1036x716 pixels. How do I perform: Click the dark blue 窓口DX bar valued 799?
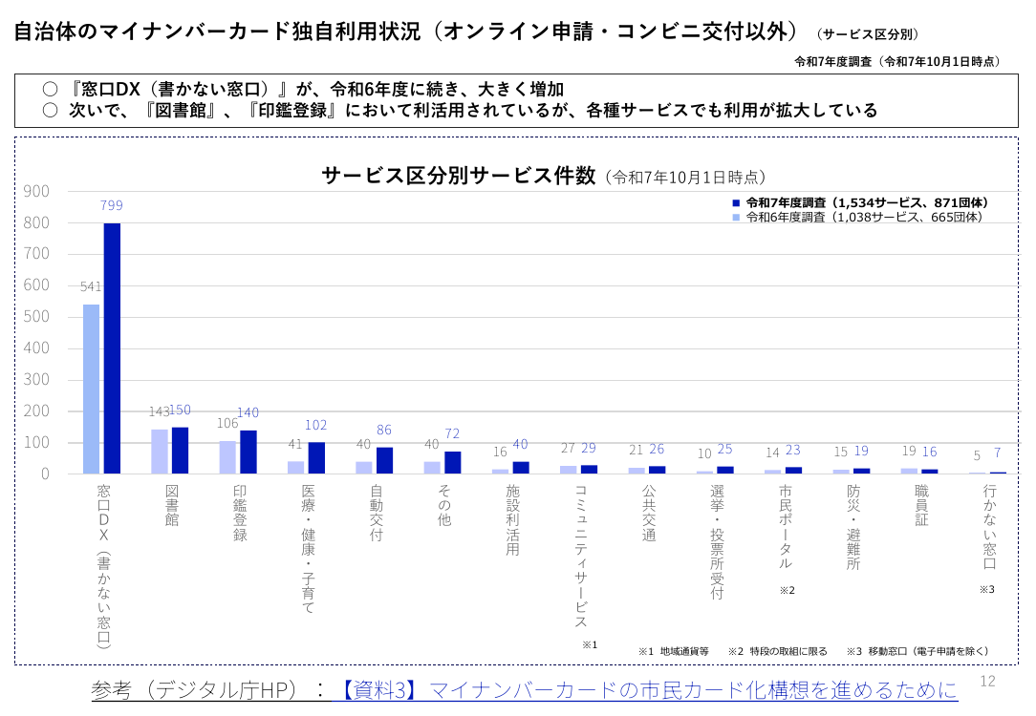(113, 348)
